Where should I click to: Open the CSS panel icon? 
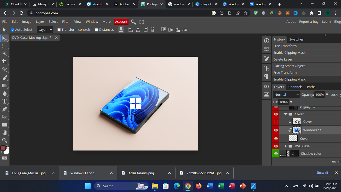coord(267,86)
